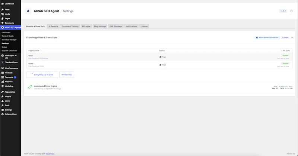Click the Analytics bar chart icon

(3, 82)
